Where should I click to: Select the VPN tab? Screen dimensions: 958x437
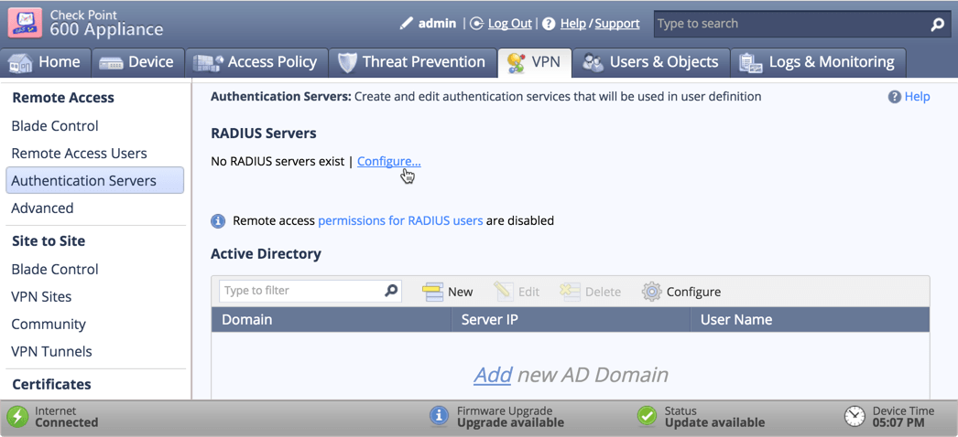click(535, 62)
